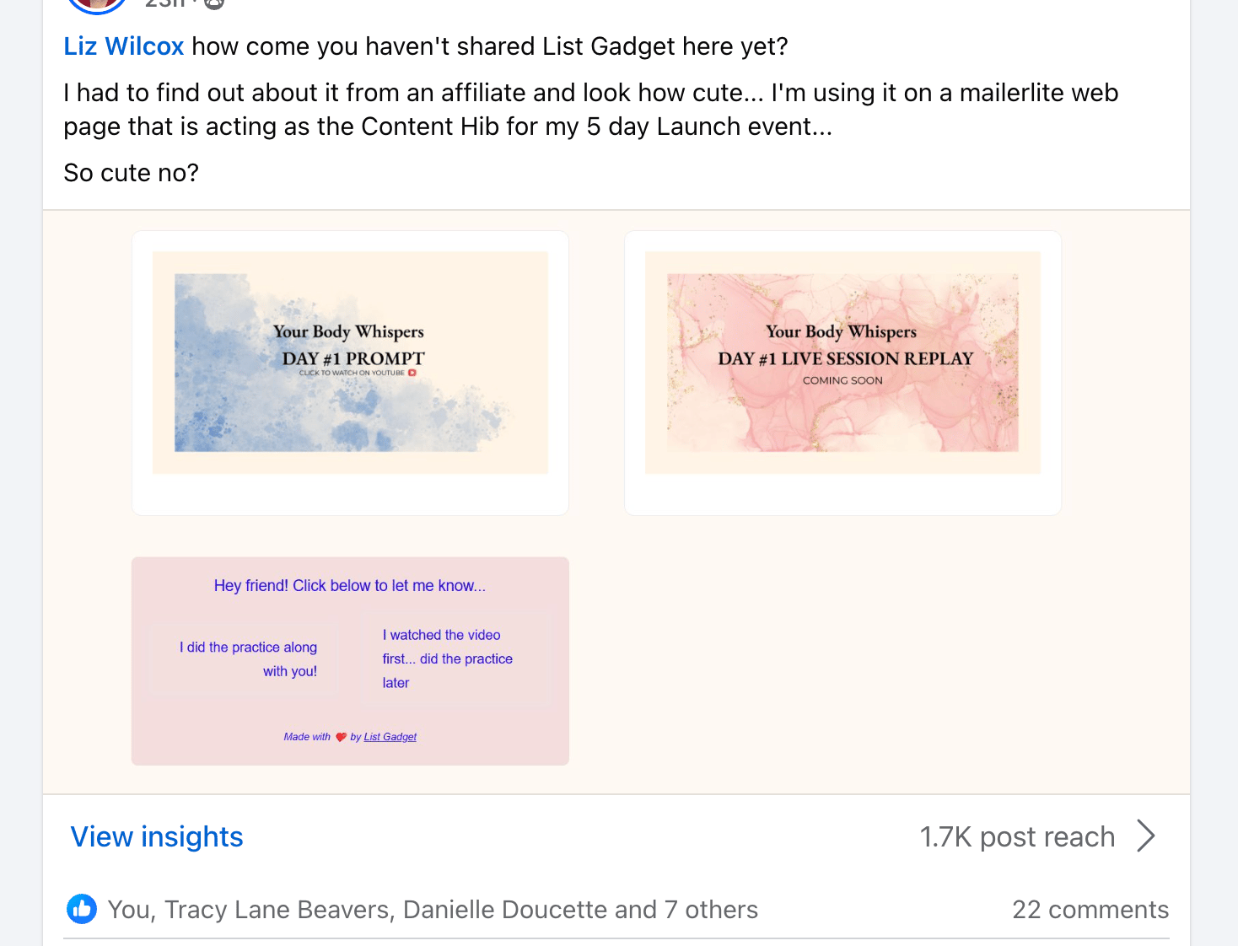Click the COMING SOON text on pink image
Viewport: 1238px width, 946px height.
(842, 381)
